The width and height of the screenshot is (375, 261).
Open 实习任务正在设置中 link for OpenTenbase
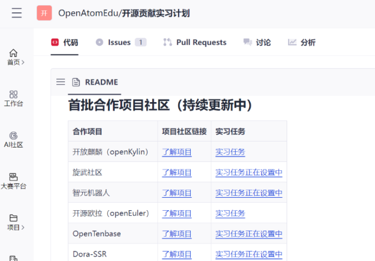tap(249, 234)
